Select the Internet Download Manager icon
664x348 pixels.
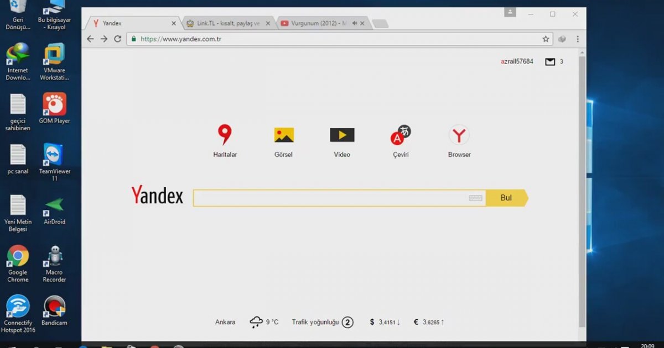tap(18, 62)
